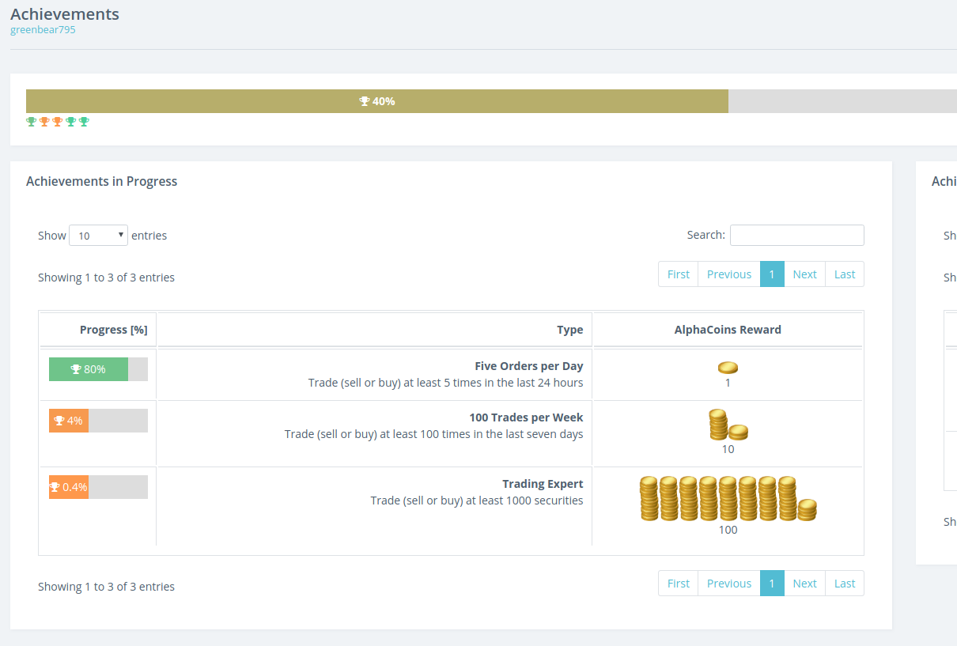
Task: Click the reward value "1" under the single coin
Action: [x=728, y=383]
